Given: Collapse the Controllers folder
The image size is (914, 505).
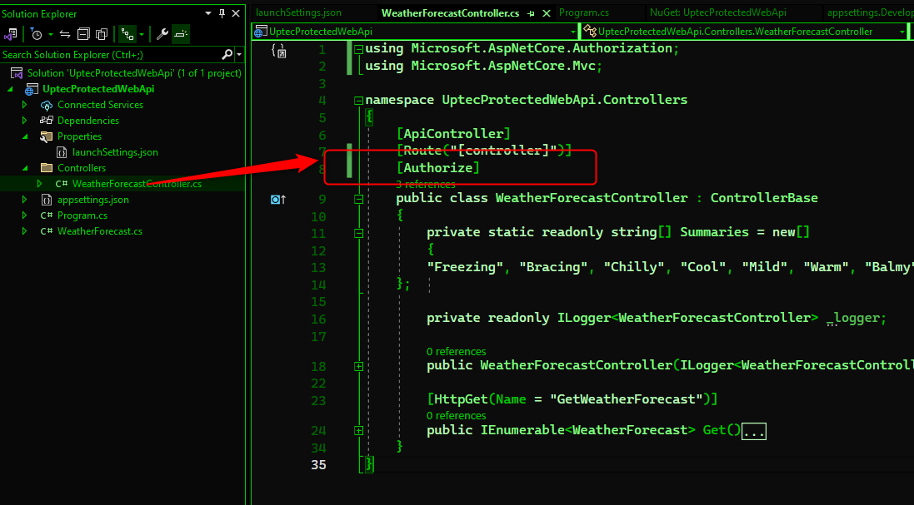Looking at the screenshot, I should click(24, 168).
